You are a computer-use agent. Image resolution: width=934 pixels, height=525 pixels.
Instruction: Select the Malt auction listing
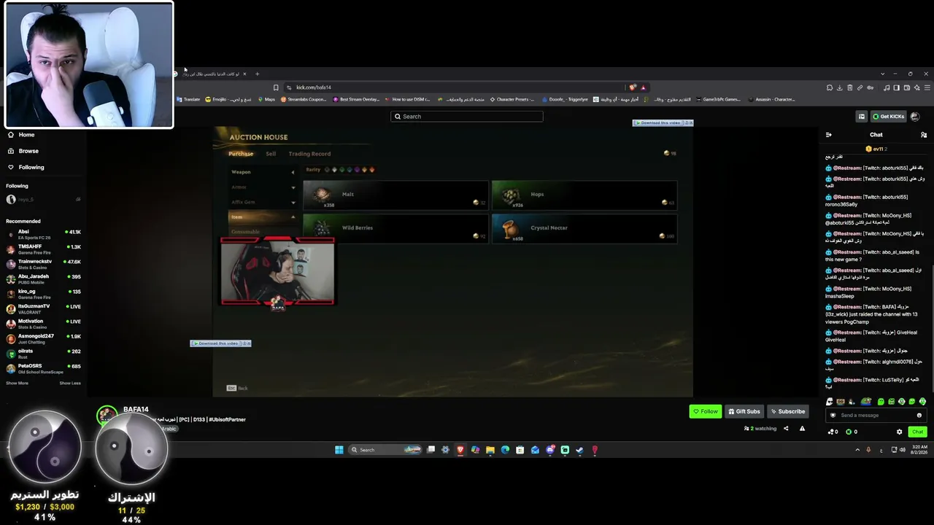(x=395, y=195)
